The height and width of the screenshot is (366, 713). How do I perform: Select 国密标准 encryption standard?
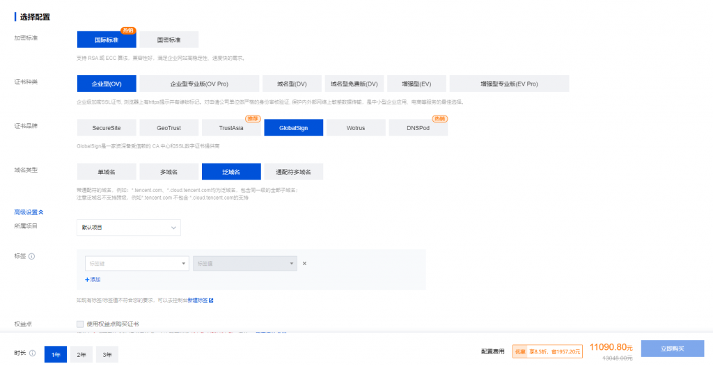click(169, 40)
